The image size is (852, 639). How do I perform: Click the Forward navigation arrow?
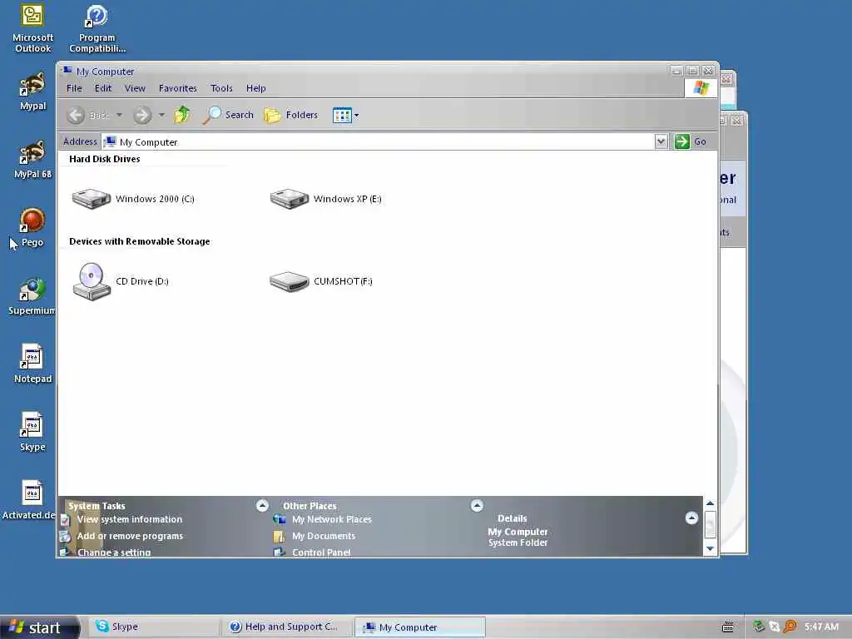142,115
